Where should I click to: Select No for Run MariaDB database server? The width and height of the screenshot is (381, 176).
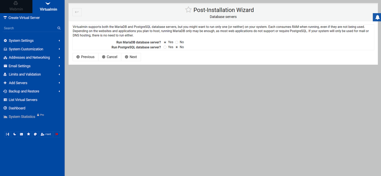177,42
